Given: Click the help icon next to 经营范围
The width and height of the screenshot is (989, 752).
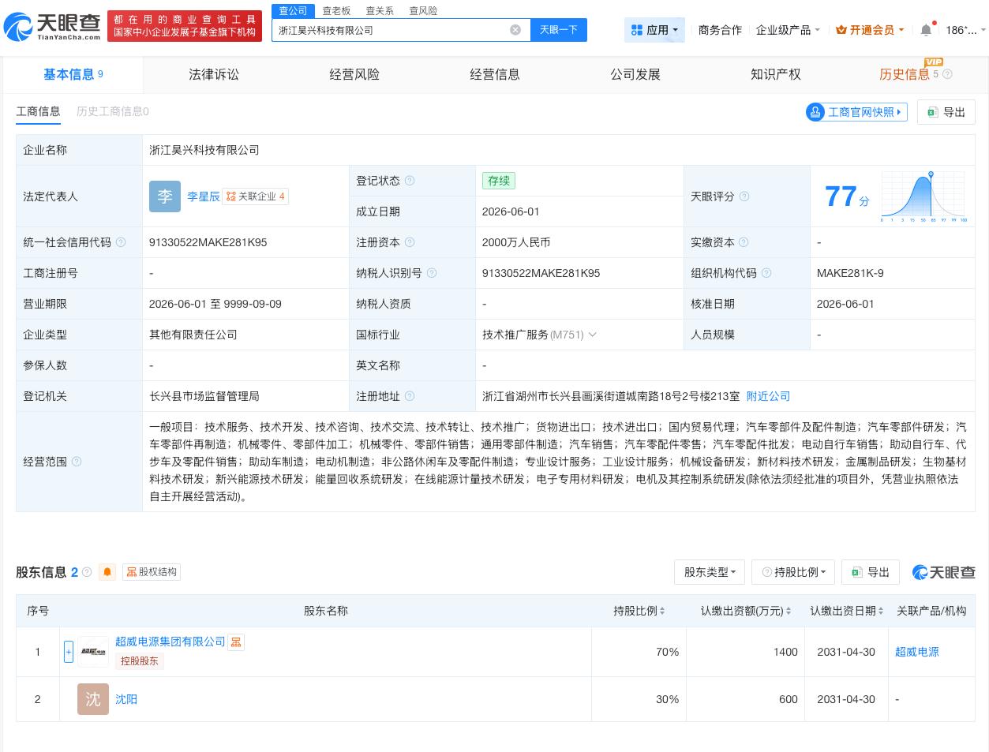Looking at the screenshot, I should click(77, 462).
